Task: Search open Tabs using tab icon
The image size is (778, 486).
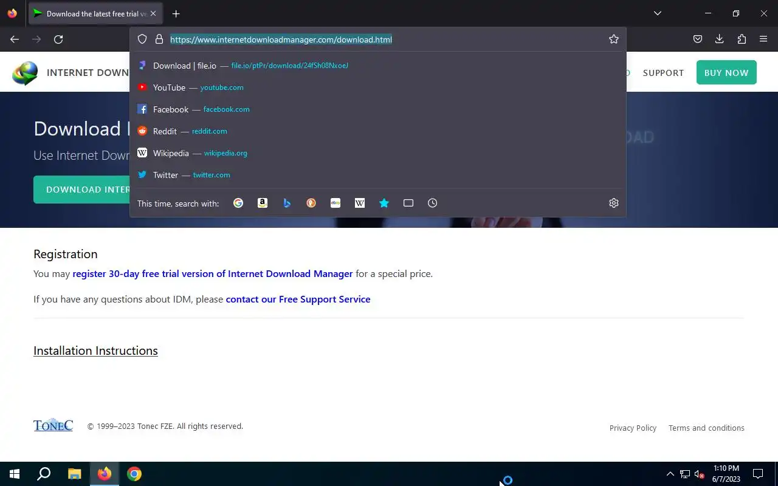Action: pos(408,203)
